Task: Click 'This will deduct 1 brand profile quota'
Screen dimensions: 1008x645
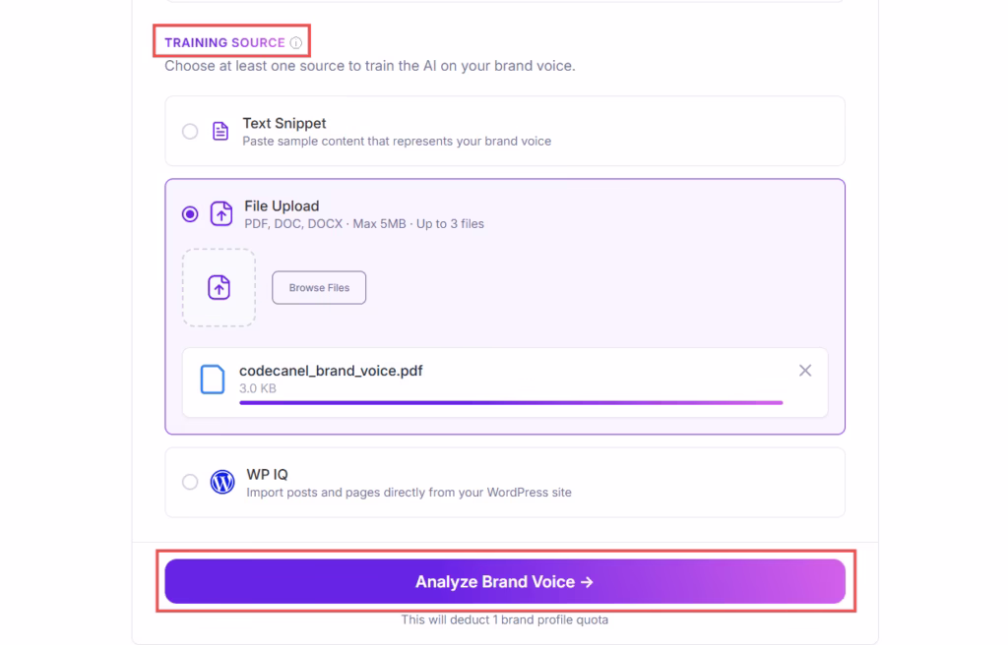Action: tap(505, 620)
